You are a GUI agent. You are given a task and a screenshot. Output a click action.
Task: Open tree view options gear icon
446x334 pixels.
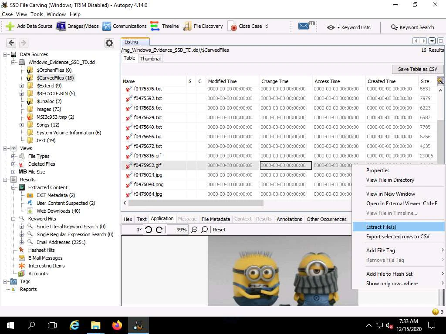click(x=109, y=43)
